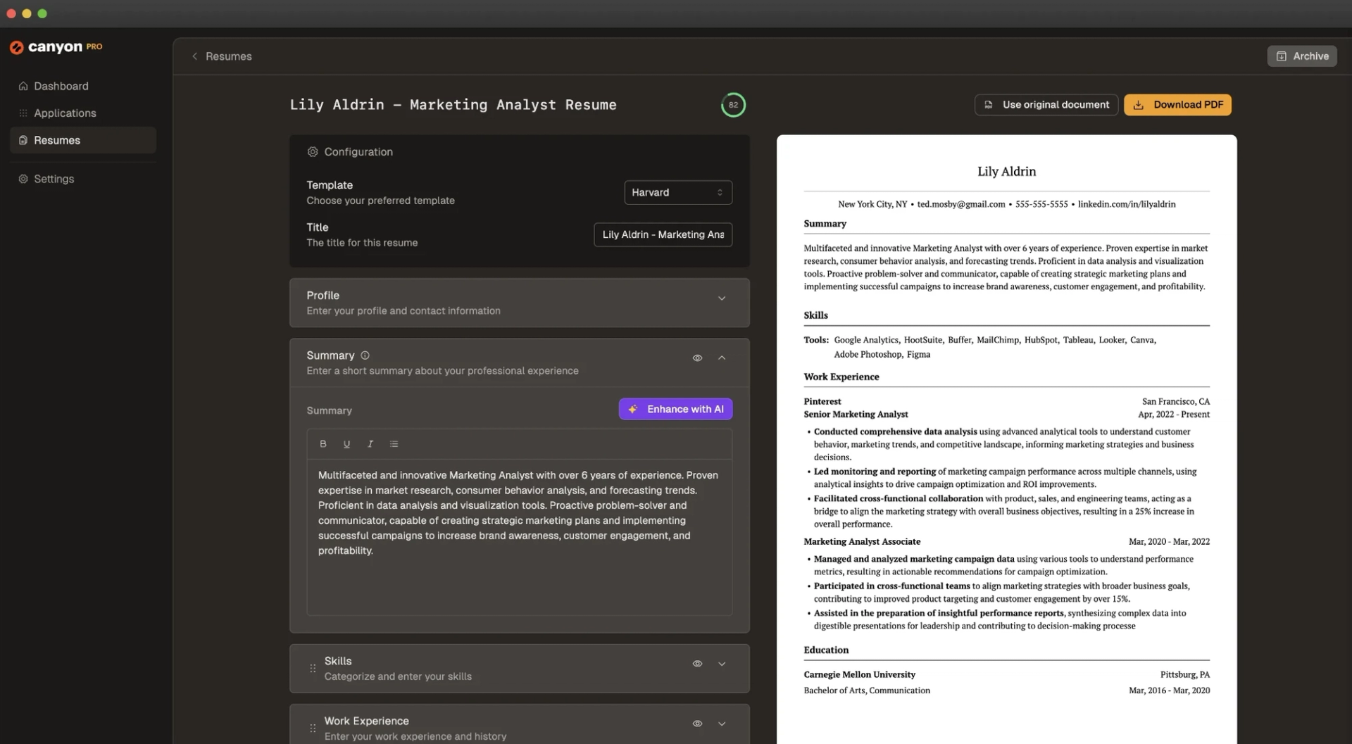Screen dimensions: 1352x744
Task: Click the italic formatting icon
Action: [370, 444]
